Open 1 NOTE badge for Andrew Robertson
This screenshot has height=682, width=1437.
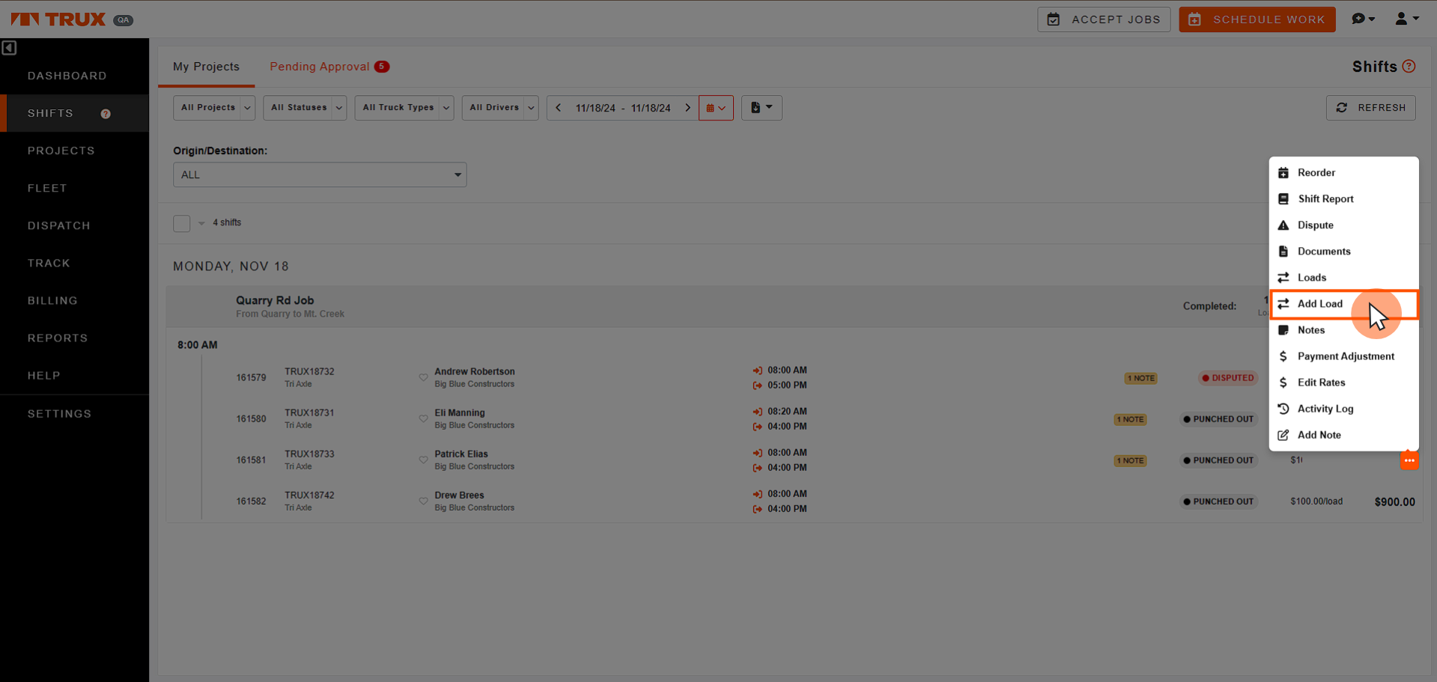click(1140, 378)
